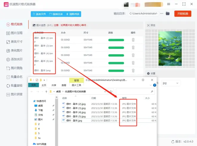197x146 pixels.
Task: Expand the jpg output format dropdown
Action: [171, 83]
